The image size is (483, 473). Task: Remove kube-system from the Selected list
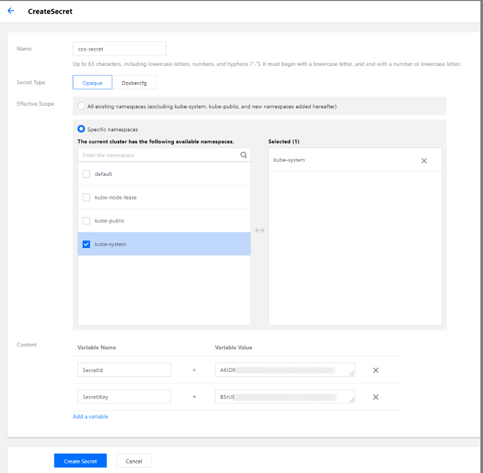pyautogui.click(x=424, y=161)
